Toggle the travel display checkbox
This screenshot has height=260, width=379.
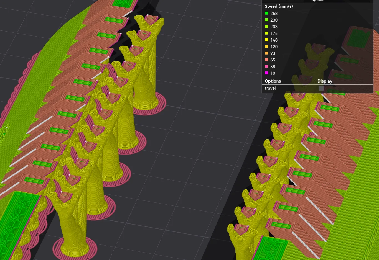click(x=321, y=88)
